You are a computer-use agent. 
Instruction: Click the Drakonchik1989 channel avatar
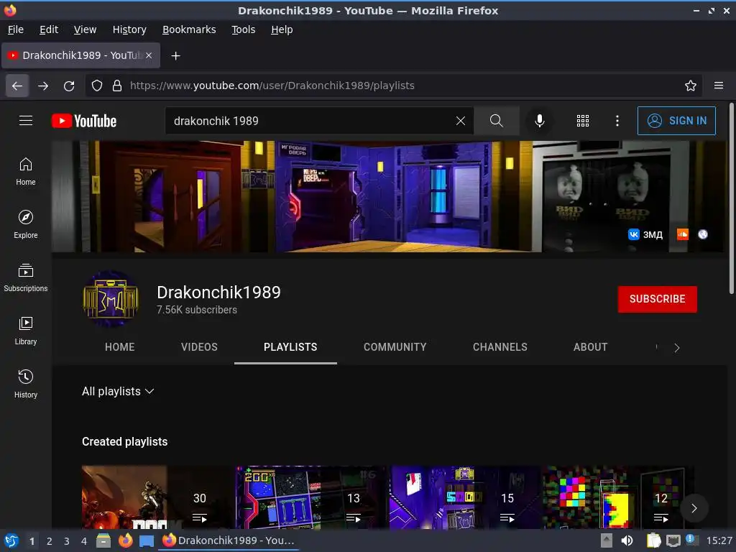pos(111,299)
